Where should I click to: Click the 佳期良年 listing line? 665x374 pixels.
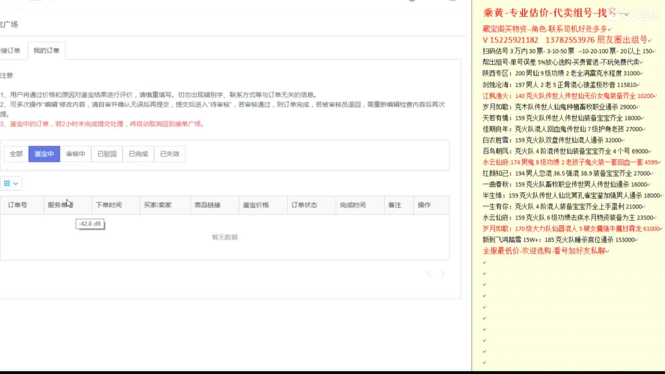564,129
